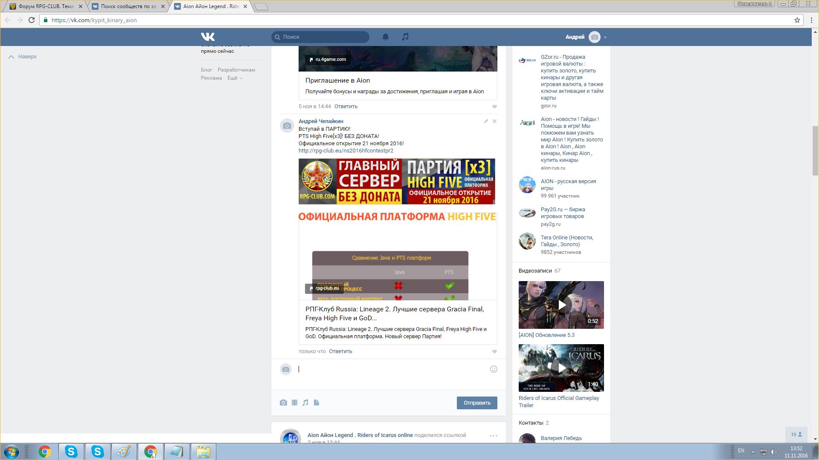819x460 pixels.
Task: Attach a video to the comment
Action: tap(294, 402)
